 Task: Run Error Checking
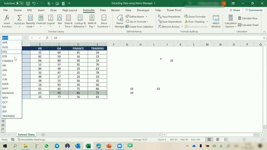click(x=195, y=22)
